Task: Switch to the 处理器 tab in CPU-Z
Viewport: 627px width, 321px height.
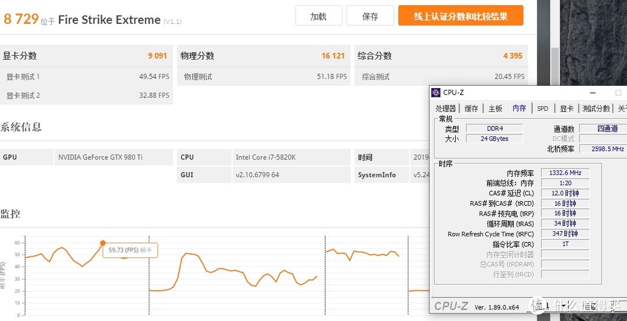Action: 446,108
